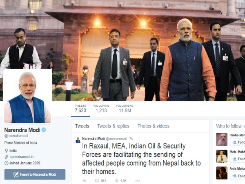Open the narendramodi.in website link

click(22, 157)
